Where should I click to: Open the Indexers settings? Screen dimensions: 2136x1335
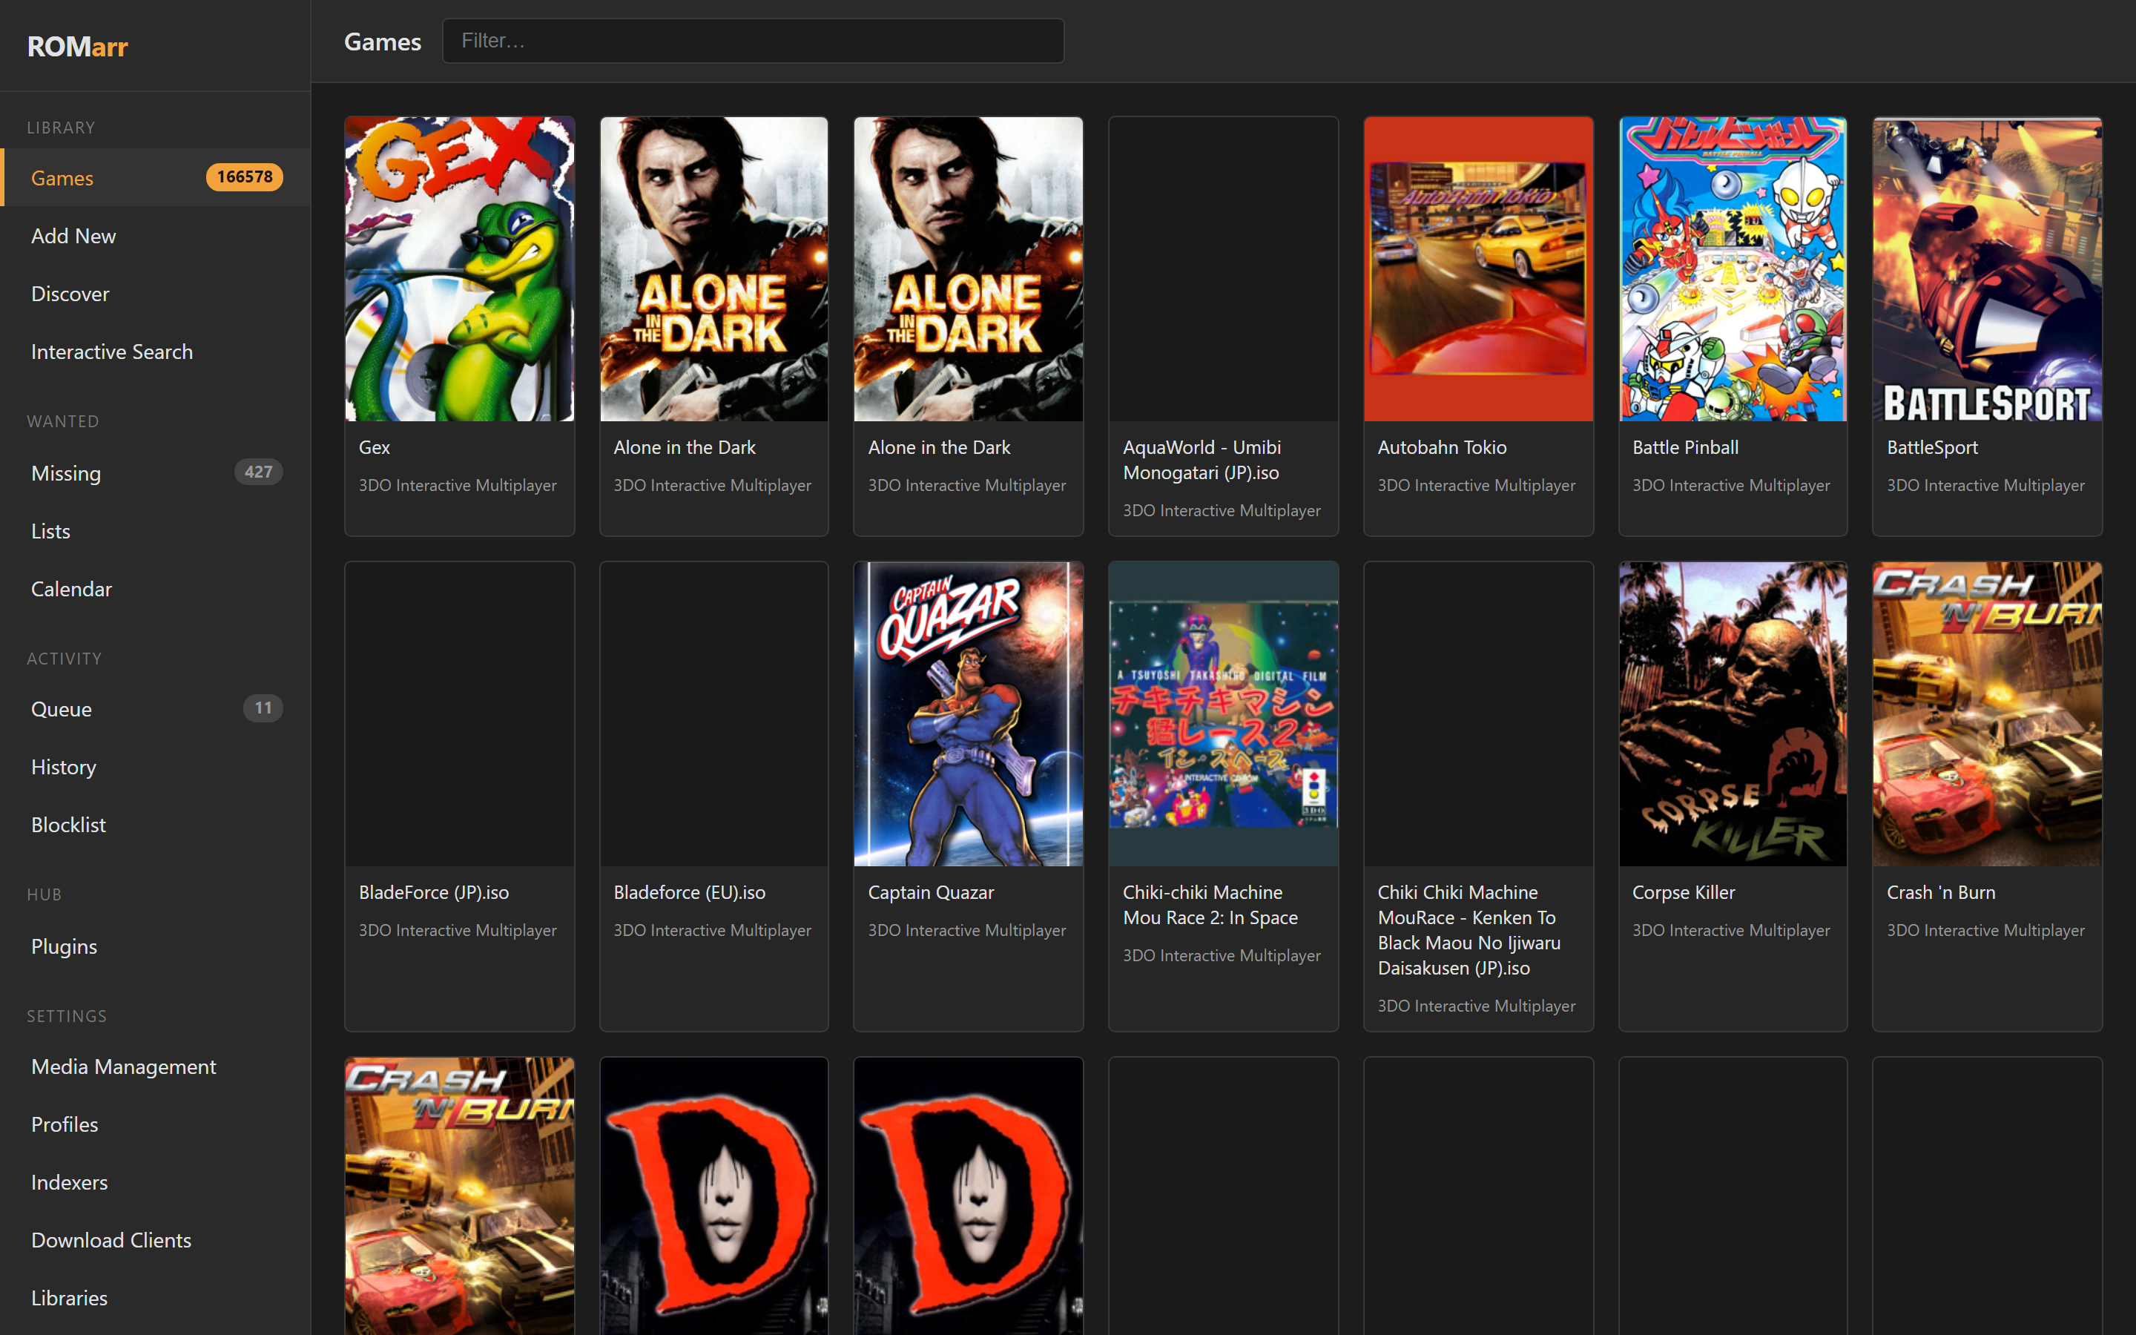155,1182
